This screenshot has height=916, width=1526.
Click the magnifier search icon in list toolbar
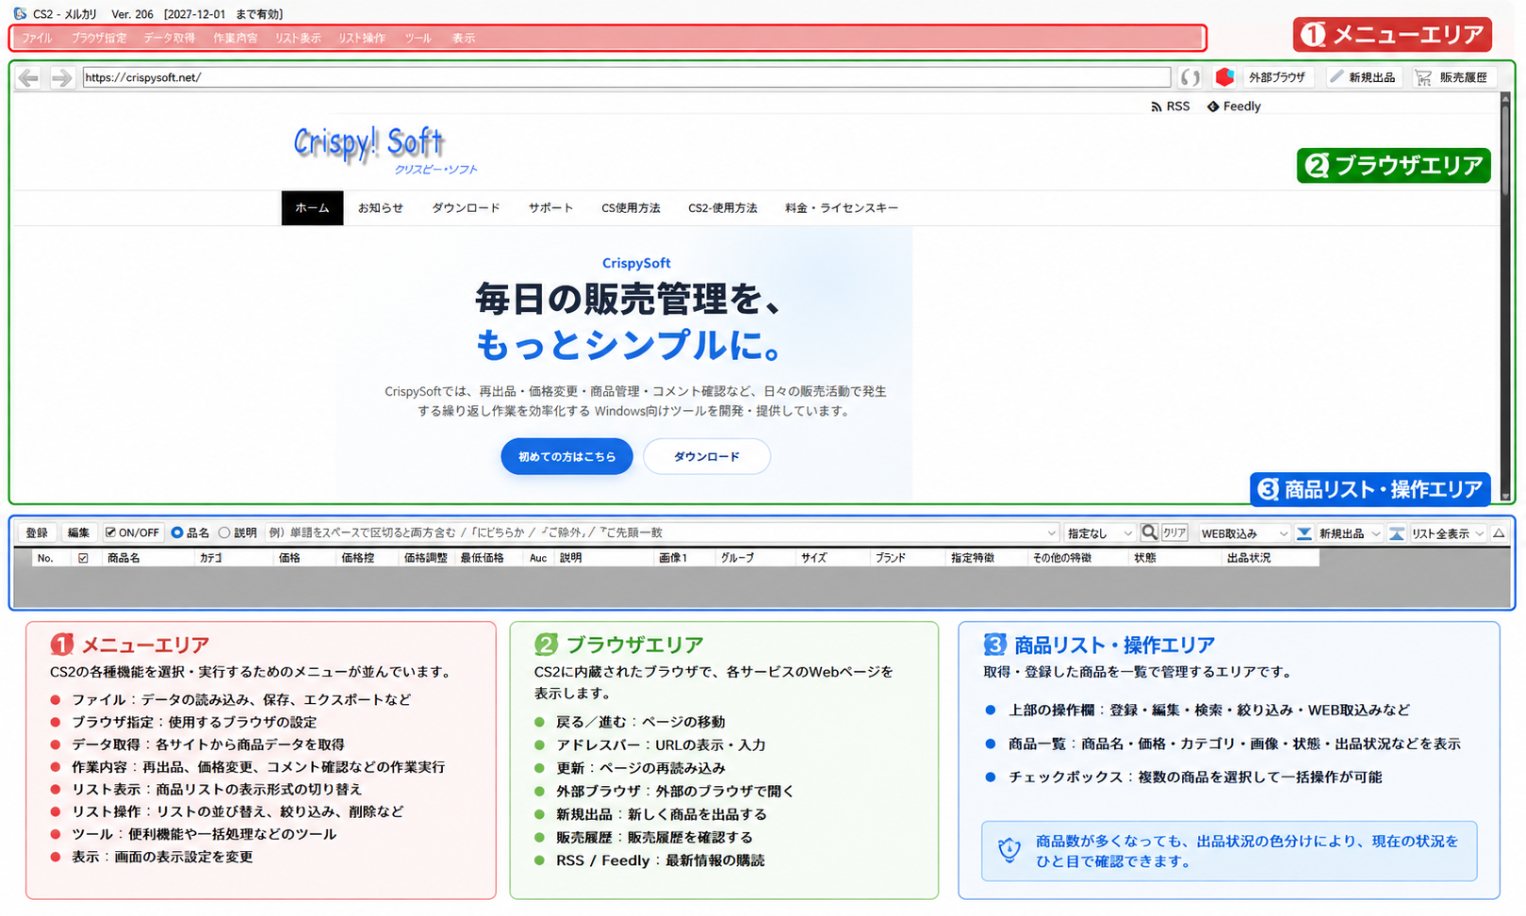[x=1149, y=532]
